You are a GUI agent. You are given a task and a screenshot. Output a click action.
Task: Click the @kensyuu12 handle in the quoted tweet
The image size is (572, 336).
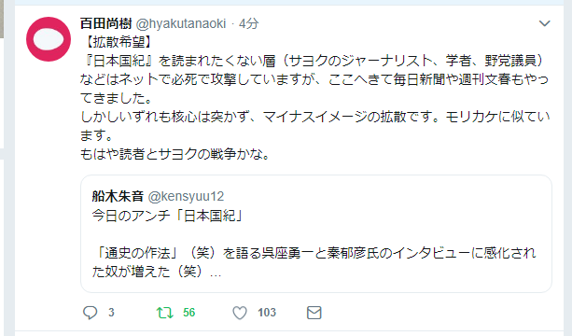(x=186, y=196)
